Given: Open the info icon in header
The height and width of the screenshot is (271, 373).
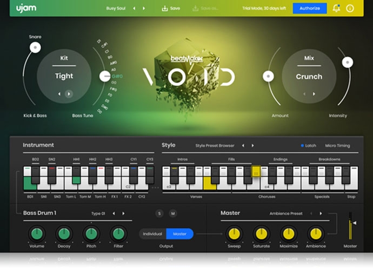Looking at the screenshot, I should click(350, 8).
